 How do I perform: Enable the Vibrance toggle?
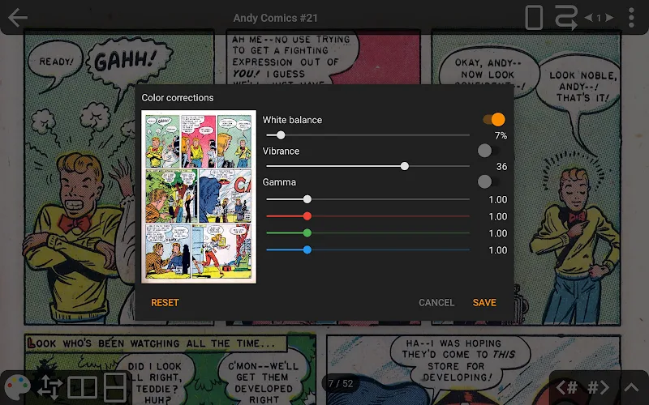click(x=488, y=151)
